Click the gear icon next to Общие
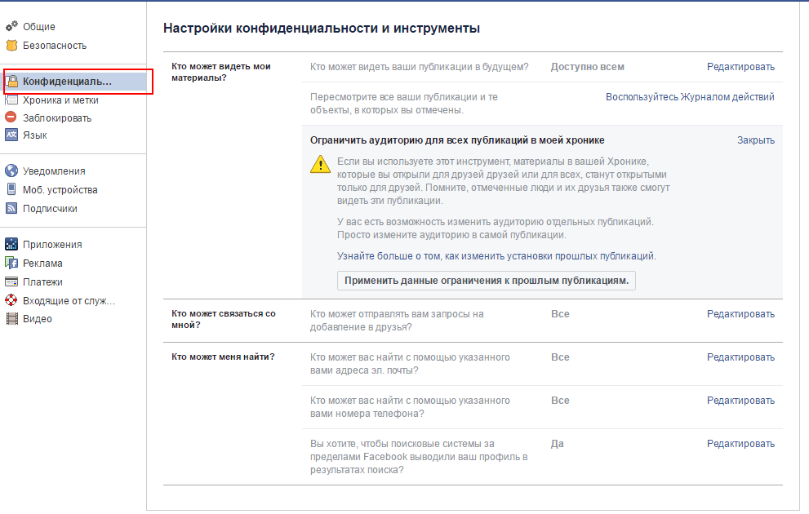This screenshot has height=514, width=809. pos(12,26)
